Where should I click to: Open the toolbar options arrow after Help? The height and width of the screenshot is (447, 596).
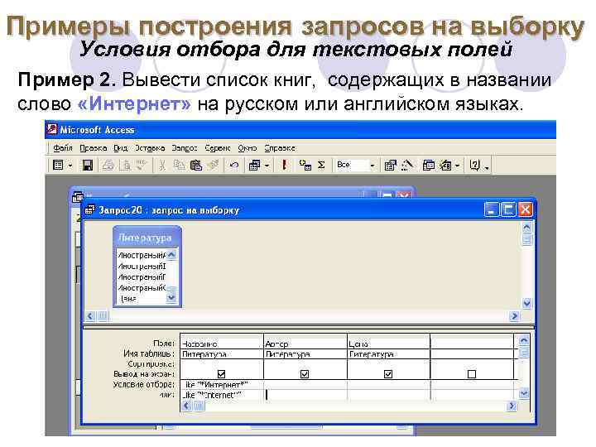click(x=487, y=167)
